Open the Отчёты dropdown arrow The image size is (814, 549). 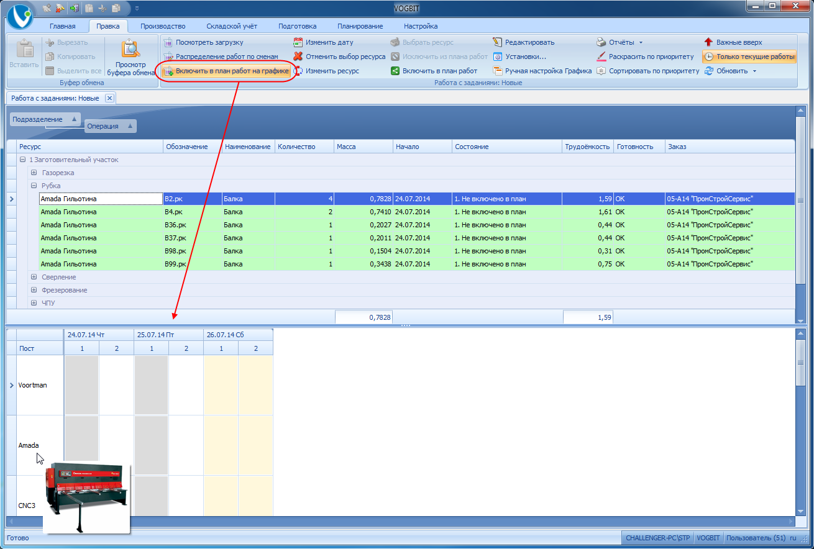click(641, 43)
